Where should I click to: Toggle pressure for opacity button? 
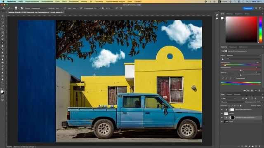click(65, 8)
